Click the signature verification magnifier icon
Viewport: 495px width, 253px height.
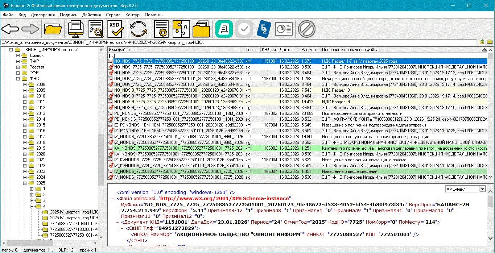96,29
